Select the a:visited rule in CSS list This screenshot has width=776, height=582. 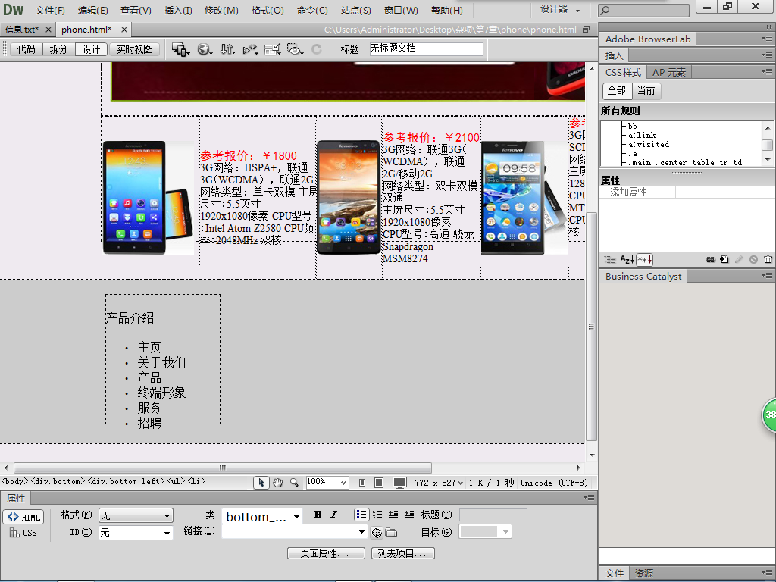tap(649, 145)
